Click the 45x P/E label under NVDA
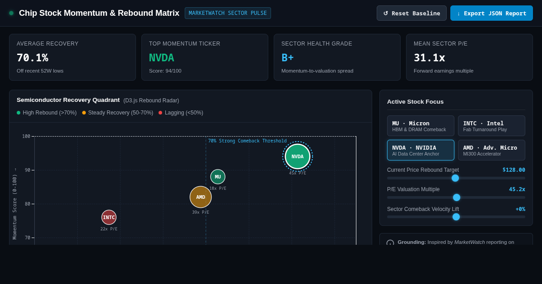This screenshot has height=284, width=542. click(298, 173)
